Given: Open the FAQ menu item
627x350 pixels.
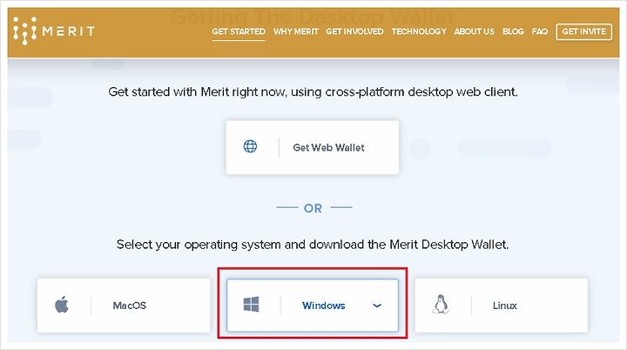Looking at the screenshot, I should click(540, 31).
